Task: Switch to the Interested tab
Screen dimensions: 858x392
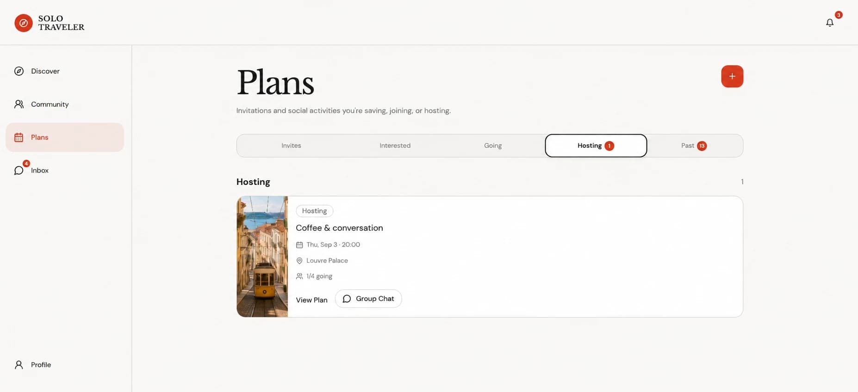Action: point(395,146)
